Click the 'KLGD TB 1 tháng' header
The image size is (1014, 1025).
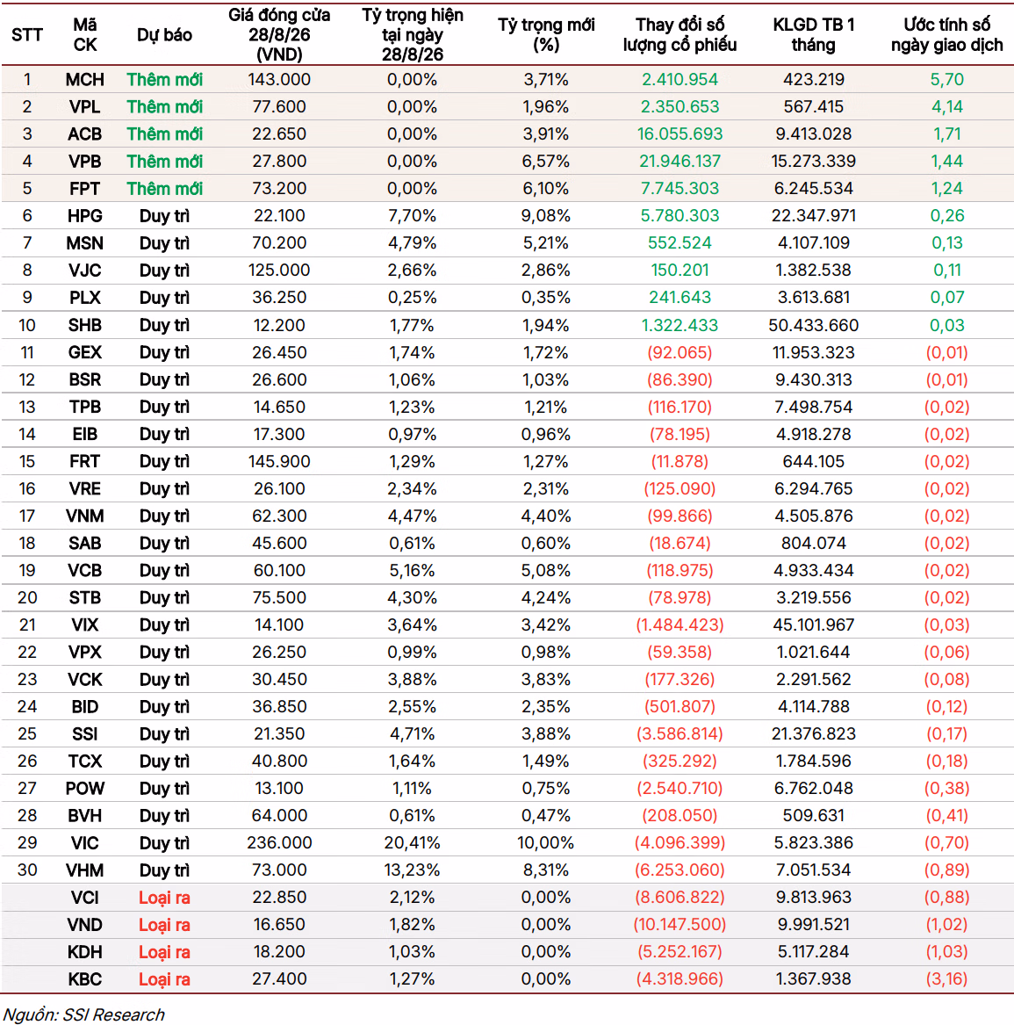[814, 34]
